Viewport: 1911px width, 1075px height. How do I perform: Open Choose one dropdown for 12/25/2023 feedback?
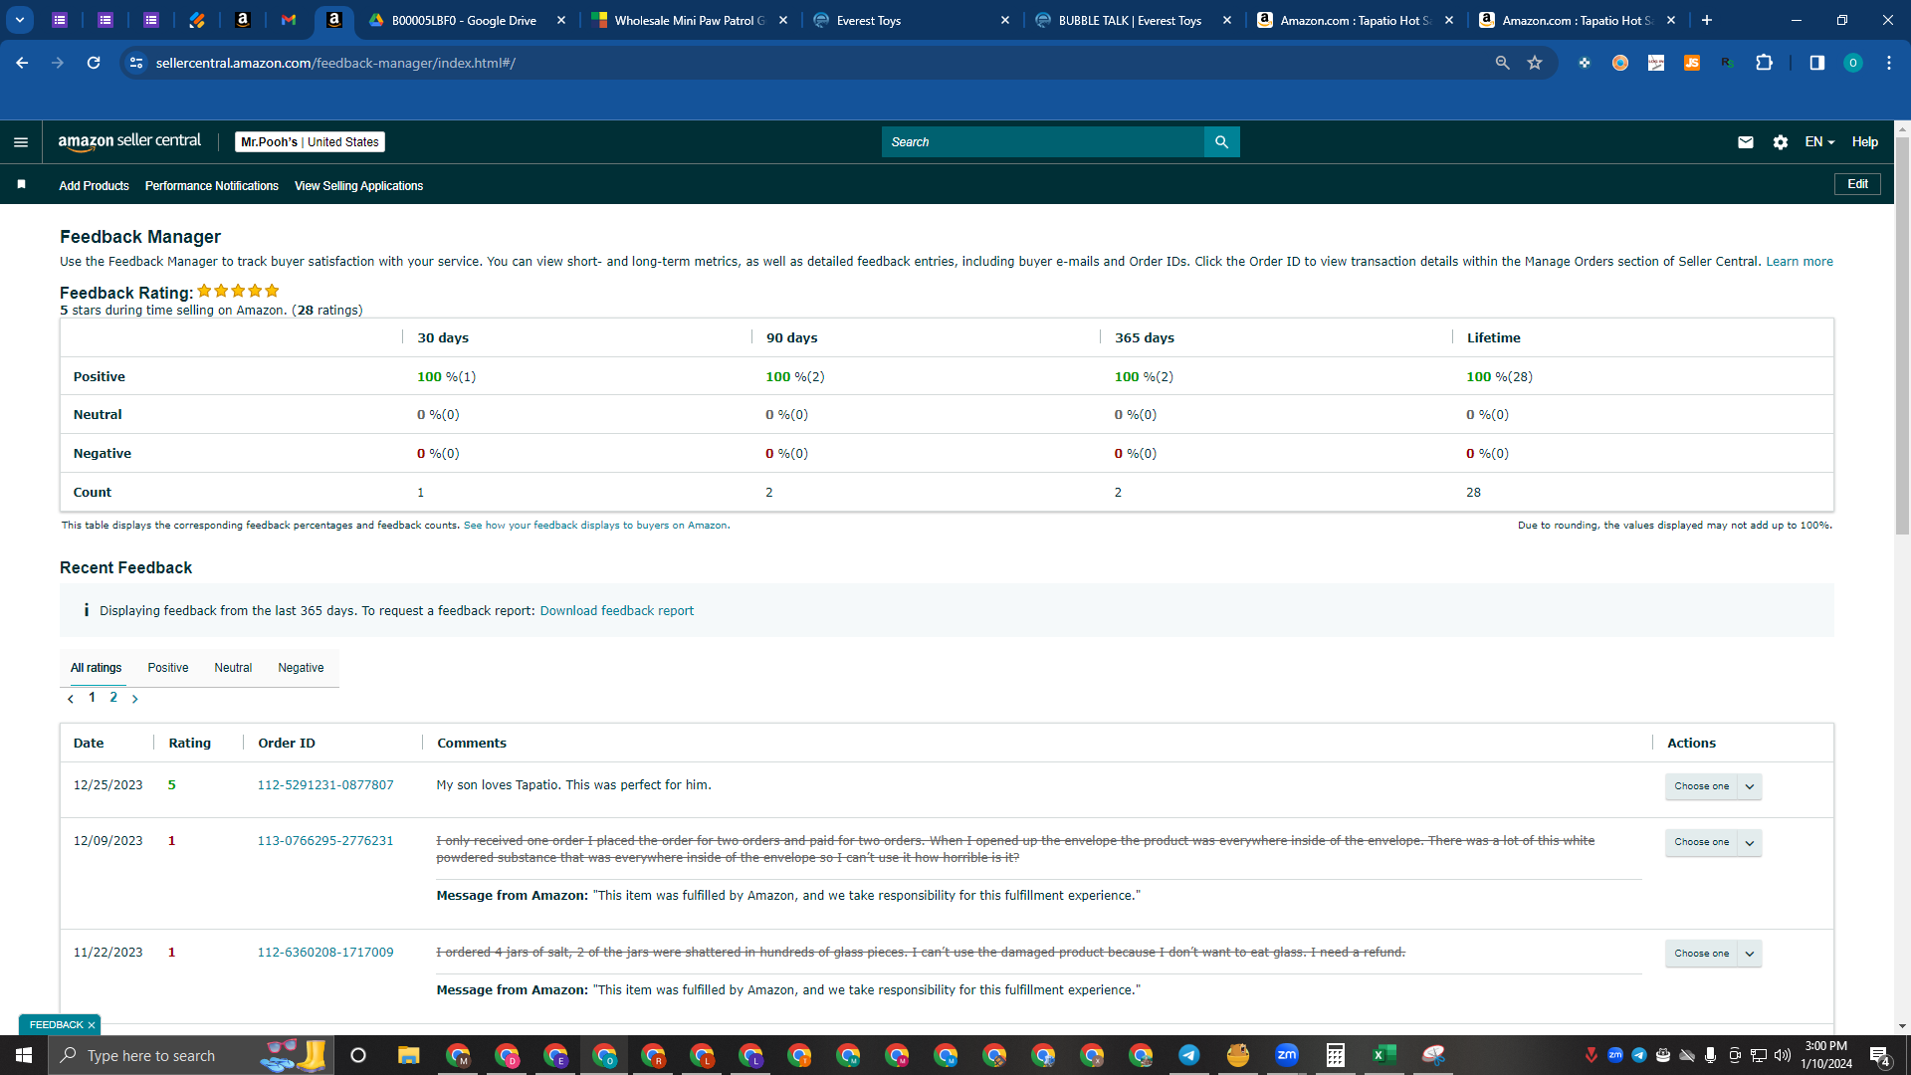point(1713,786)
